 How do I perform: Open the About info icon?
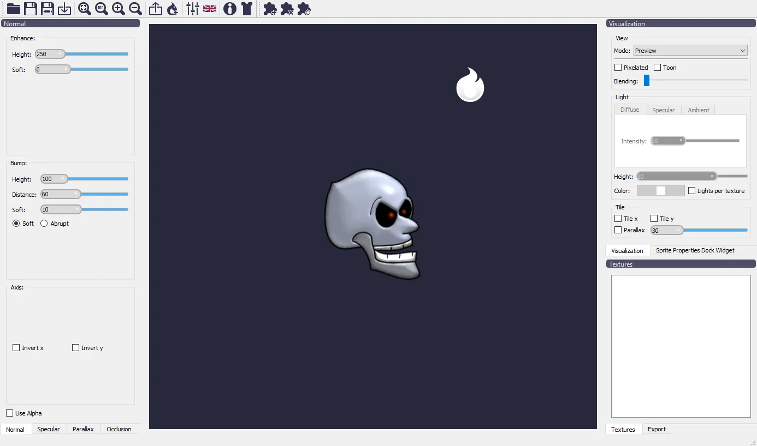coord(230,9)
